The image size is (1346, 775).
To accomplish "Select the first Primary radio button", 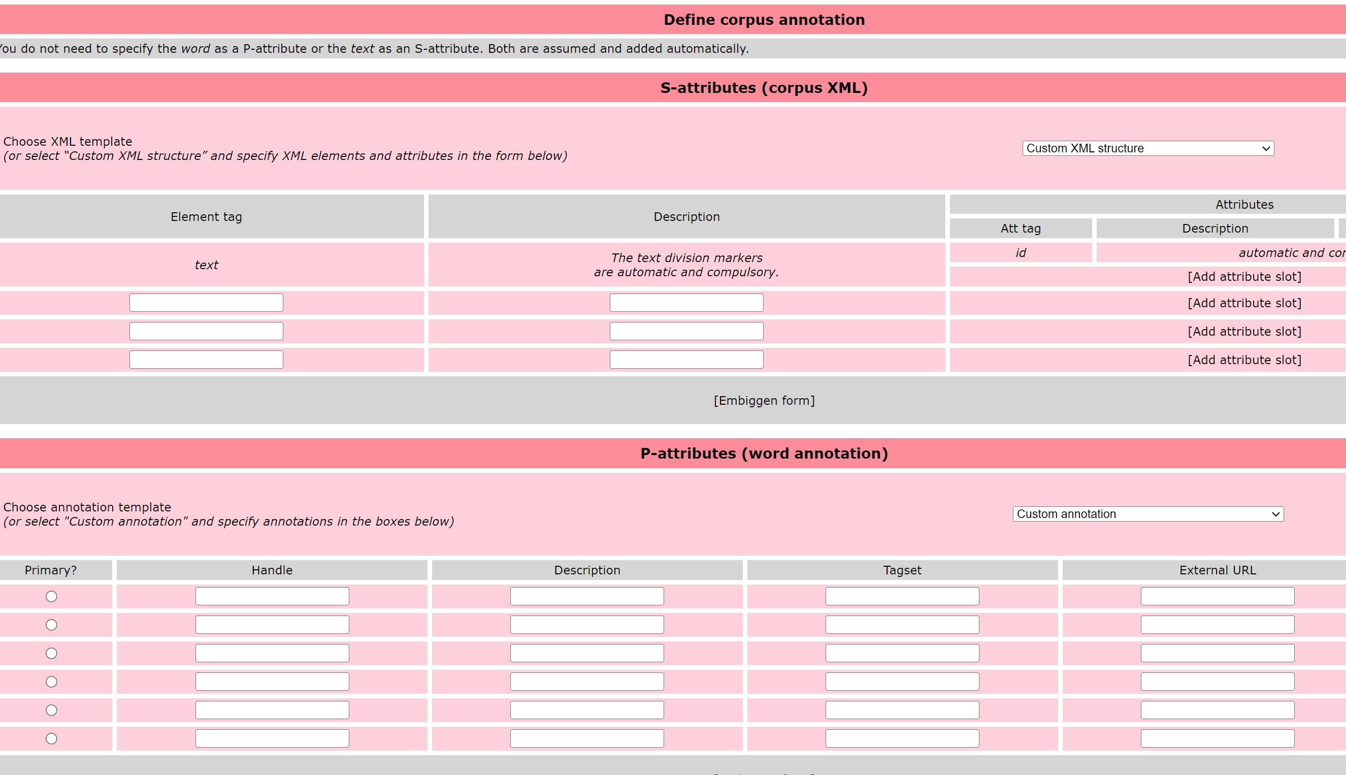I will (x=52, y=597).
